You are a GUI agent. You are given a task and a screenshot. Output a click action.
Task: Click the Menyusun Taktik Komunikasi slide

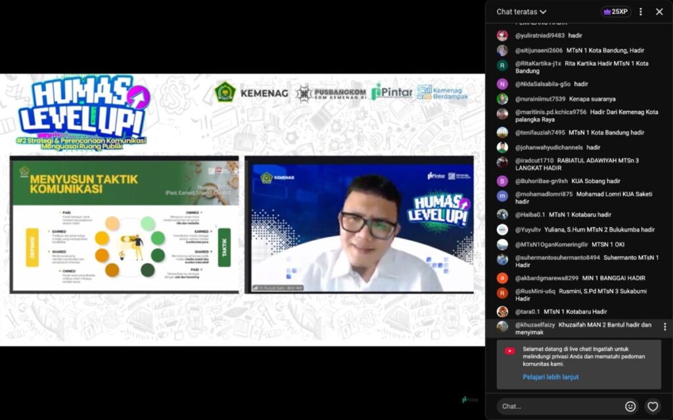(x=125, y=225)
